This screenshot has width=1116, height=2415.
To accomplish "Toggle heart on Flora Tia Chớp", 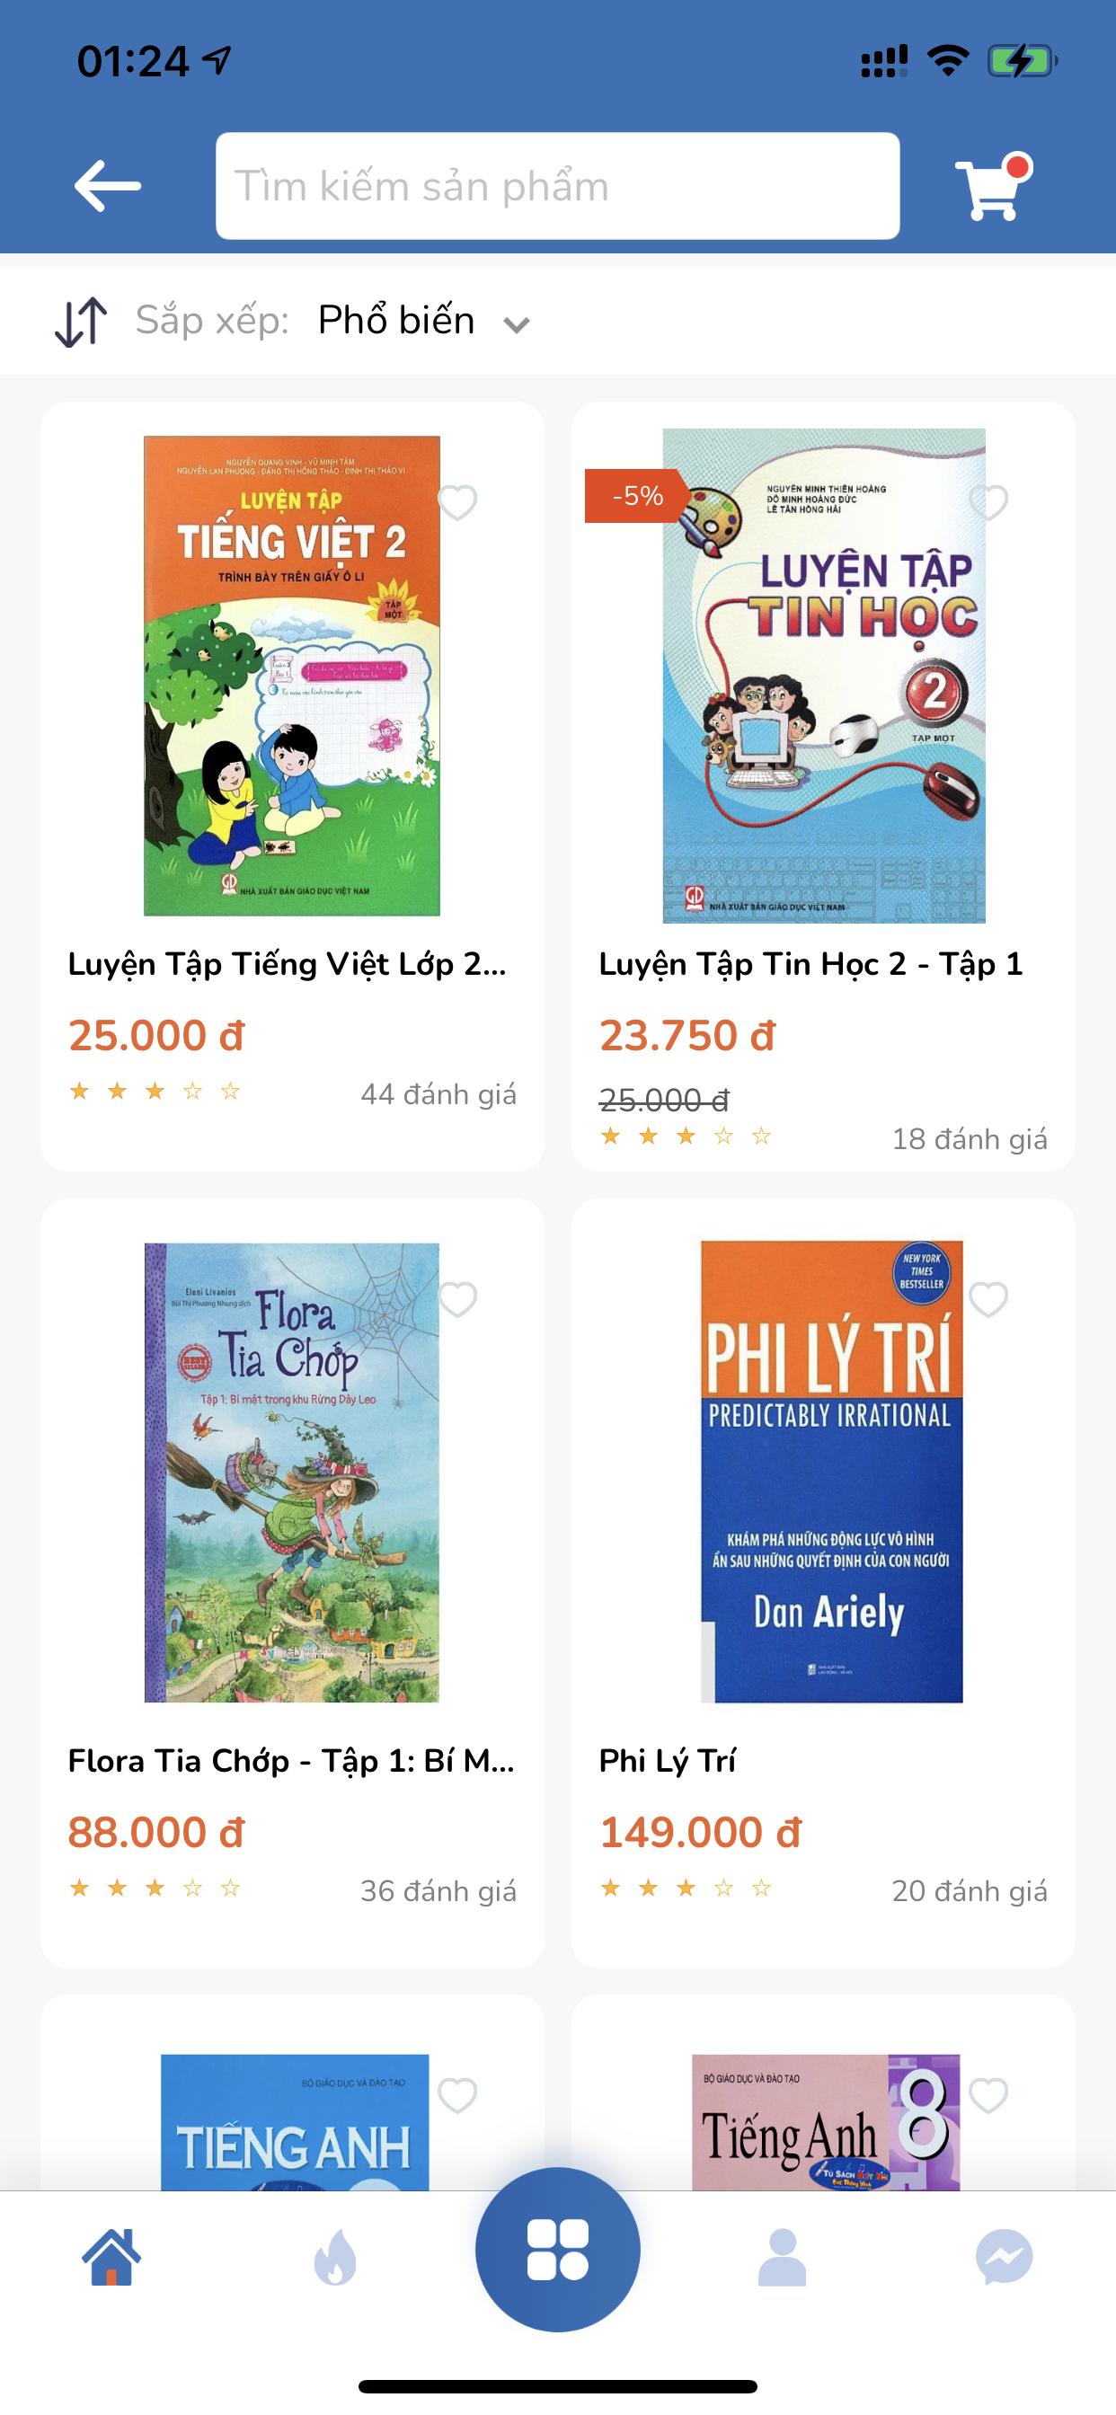I will click(457, 1299).
